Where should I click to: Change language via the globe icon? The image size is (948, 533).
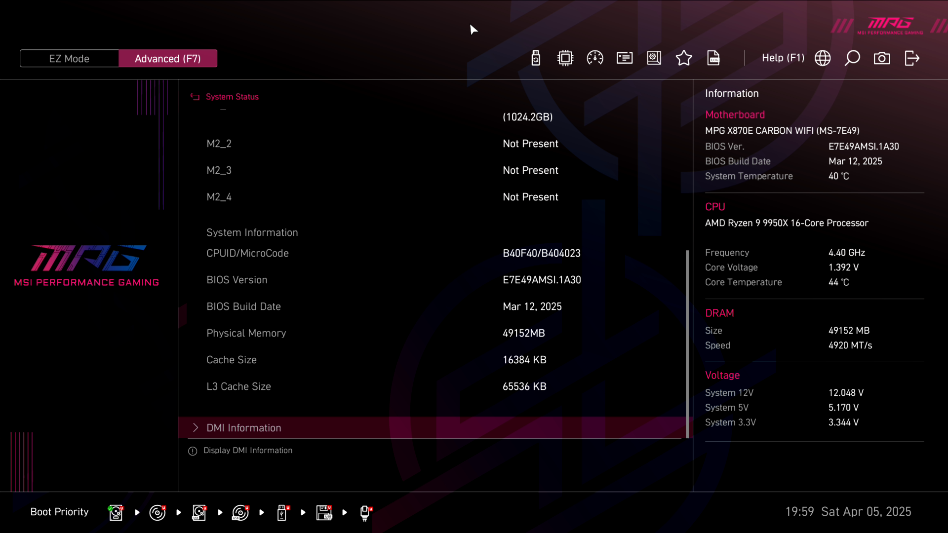[823, 58]
